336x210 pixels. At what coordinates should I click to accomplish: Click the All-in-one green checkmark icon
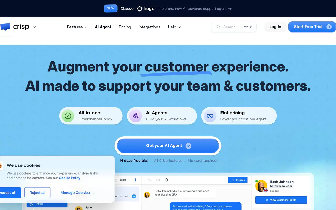(x=68, y=116)
